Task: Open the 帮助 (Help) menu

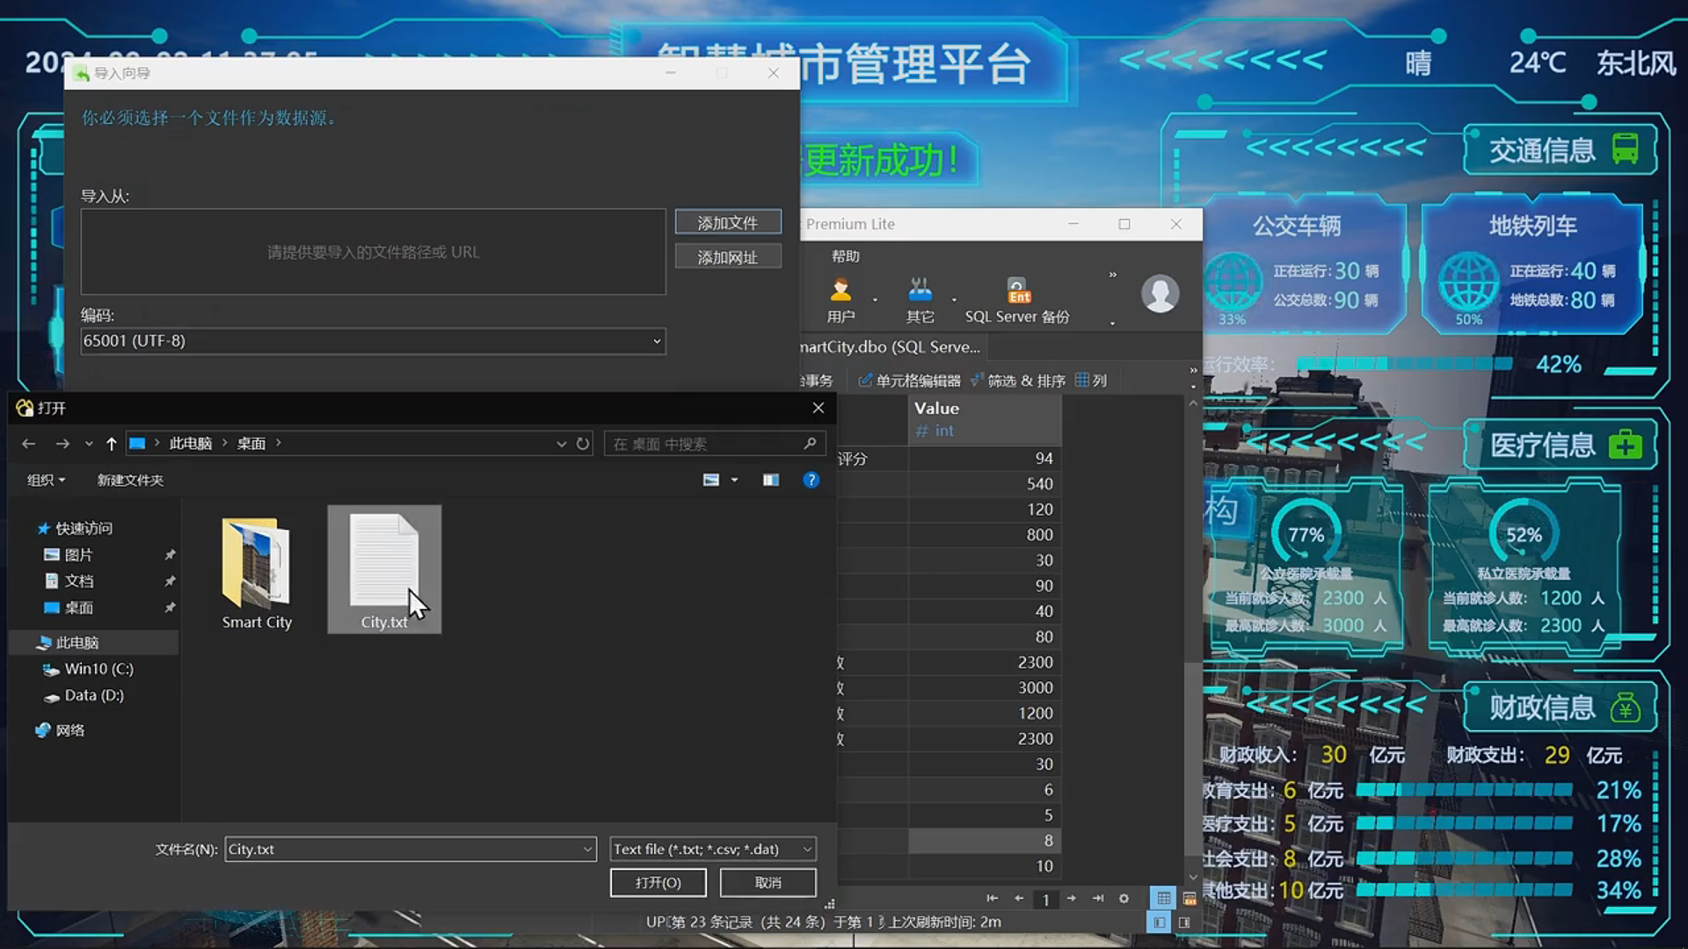Action: [x=845, y=257]
